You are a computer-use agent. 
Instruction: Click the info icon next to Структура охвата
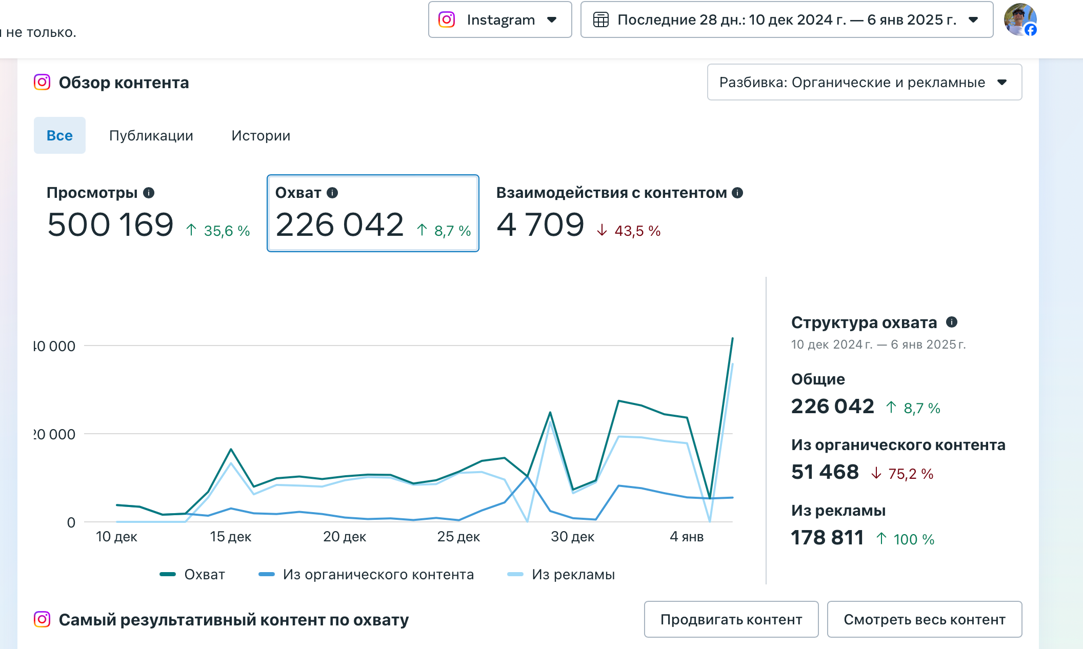click(952, 322)
